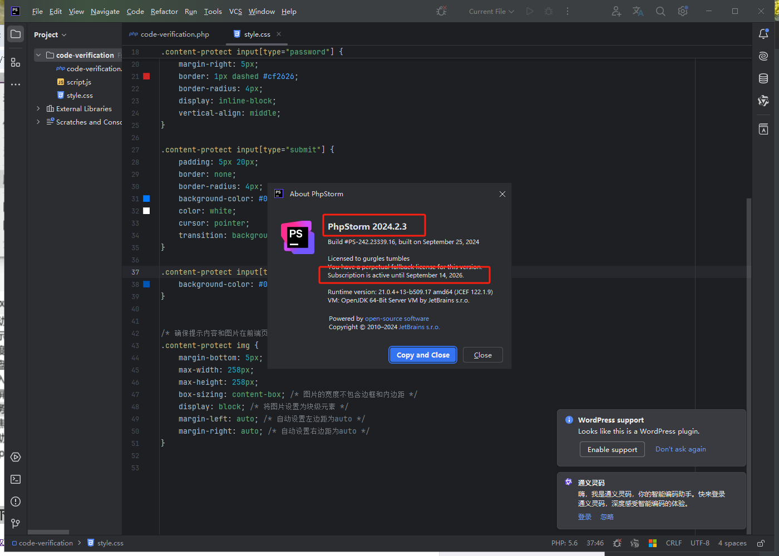Click Copy and Close button
The height and width of the screenshot is (556, 779).
pos(423,355)
